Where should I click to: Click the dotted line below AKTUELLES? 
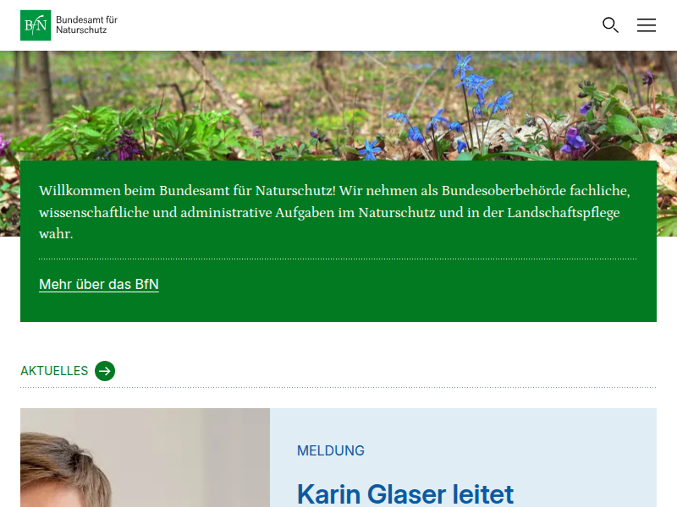coord(338,388)
